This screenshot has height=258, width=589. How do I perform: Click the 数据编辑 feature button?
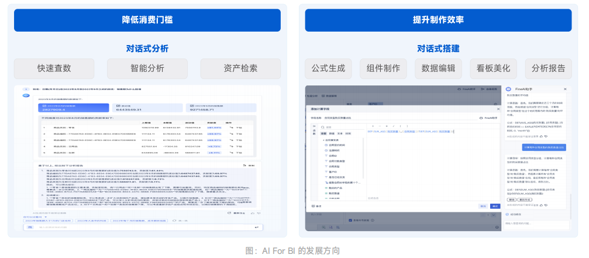(x=438, y=68)
